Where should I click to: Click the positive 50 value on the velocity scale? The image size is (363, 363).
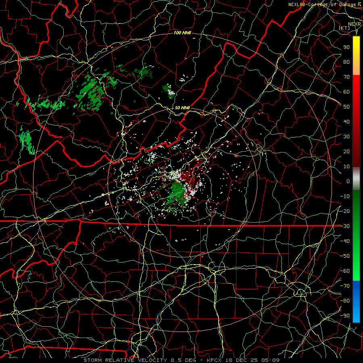(346, 107)
